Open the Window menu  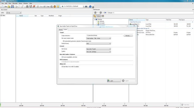point(26,3)
